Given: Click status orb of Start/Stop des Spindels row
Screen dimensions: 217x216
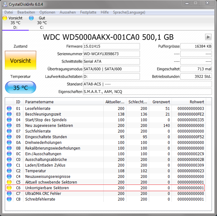Looking at the screenshot, I should coord(9,120).
